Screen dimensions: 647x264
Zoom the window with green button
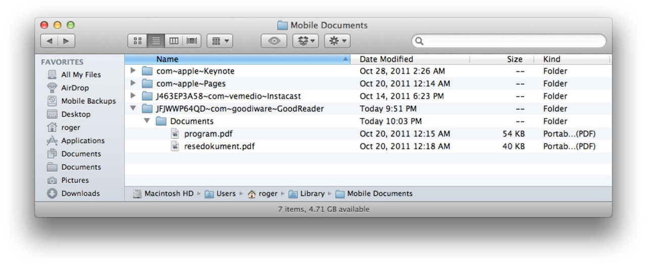[70, 25]
